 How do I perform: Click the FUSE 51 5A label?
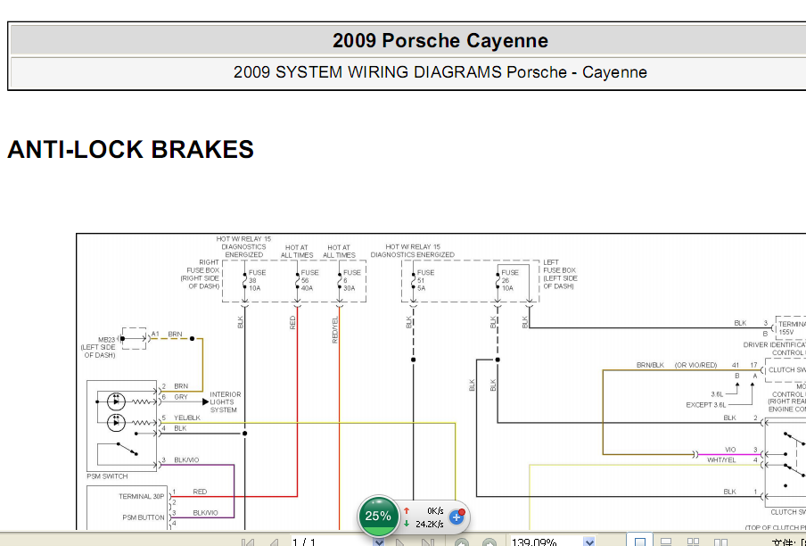pos(425,280)
